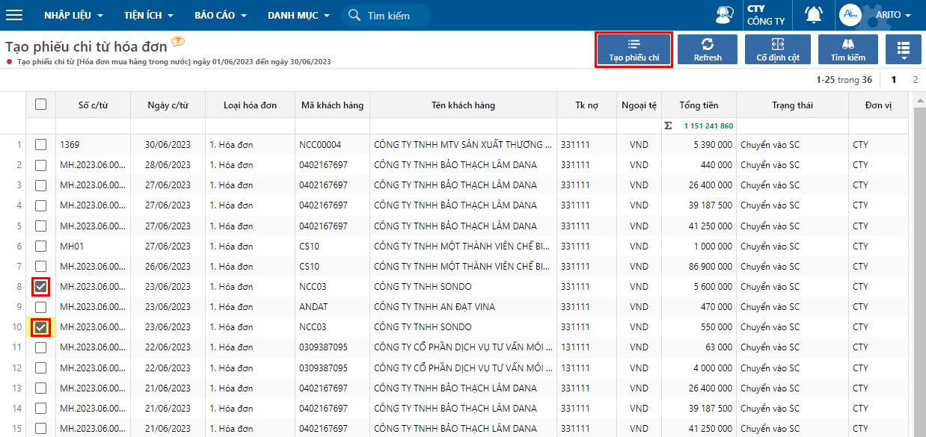This screenshot has width=926, height=437.
Task: Open Tìm kiếm binoculars search tool
Action: pyautogui.click(x=847, y=49)
